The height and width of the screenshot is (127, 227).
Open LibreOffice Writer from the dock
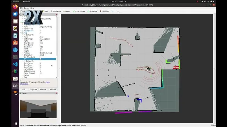tap(15, 36)
